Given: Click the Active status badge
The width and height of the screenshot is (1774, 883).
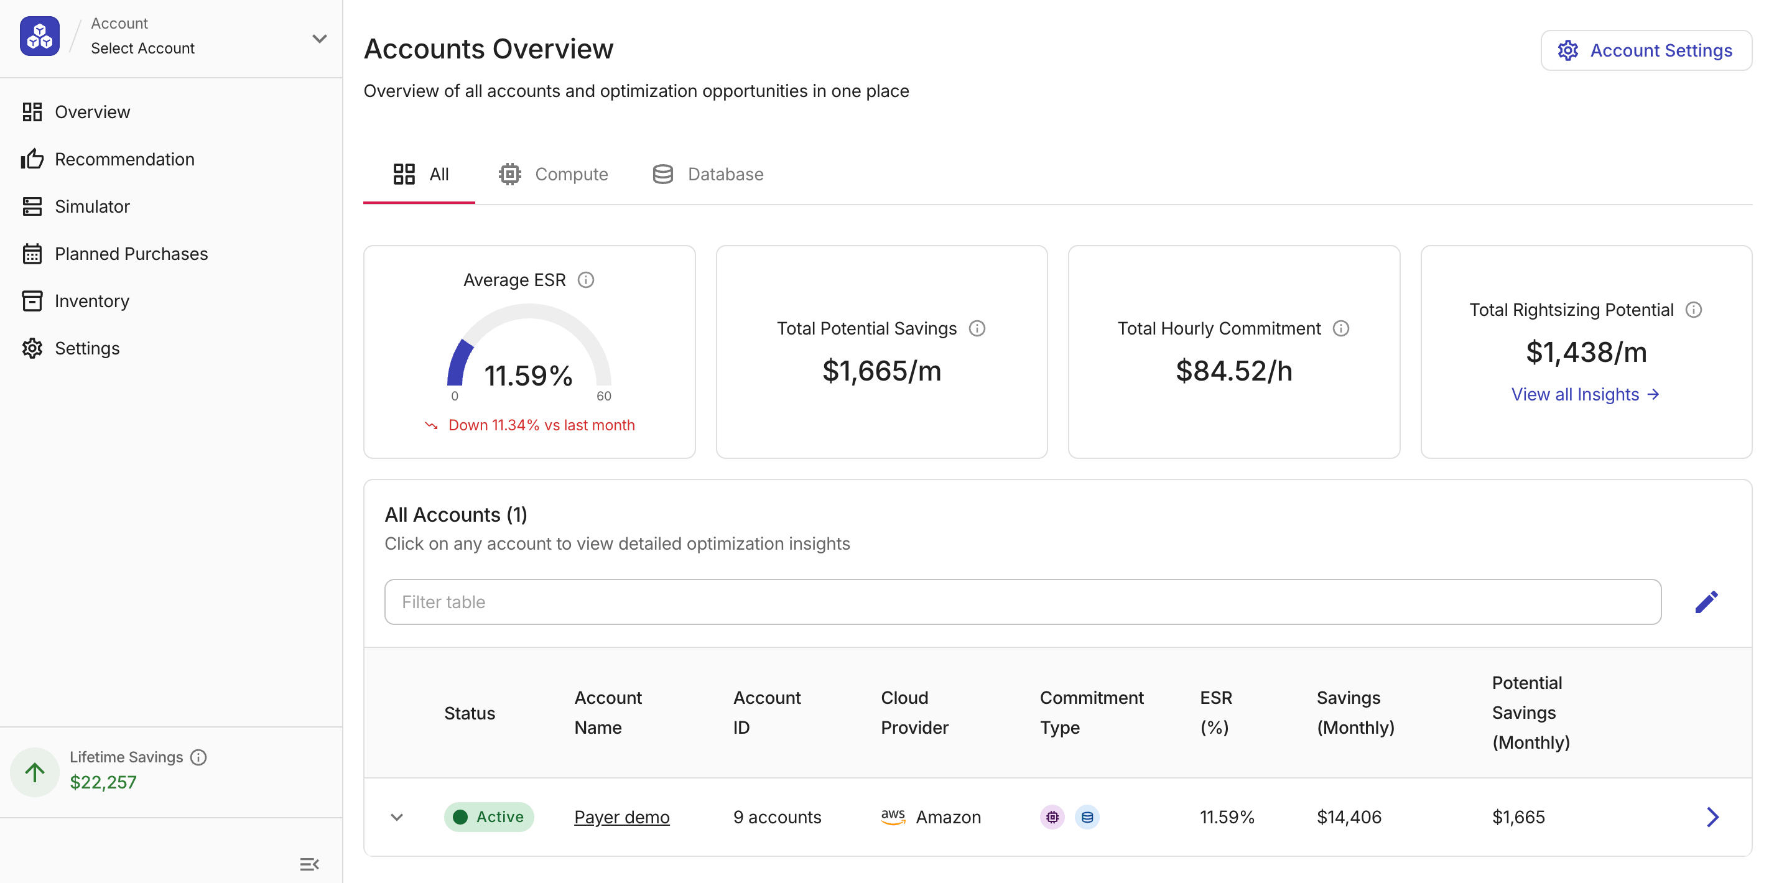Looking at the screenshot, I should click(488, 817).
